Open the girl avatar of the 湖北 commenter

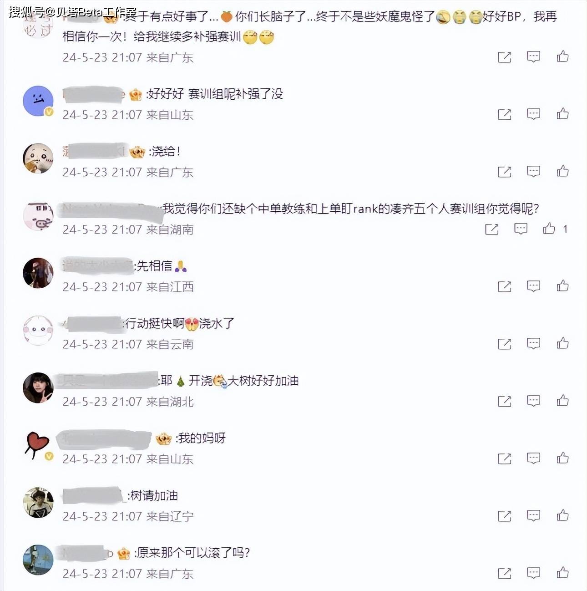click(x=38, y=387)
